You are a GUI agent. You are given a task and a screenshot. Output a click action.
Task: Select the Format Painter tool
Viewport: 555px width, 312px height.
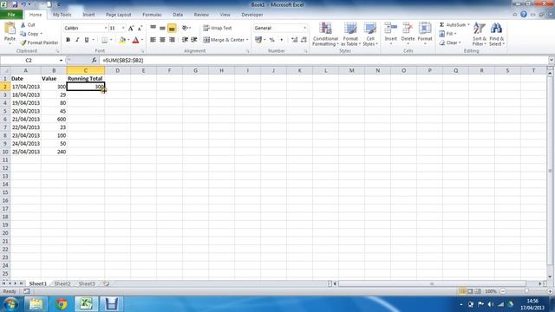39,42
